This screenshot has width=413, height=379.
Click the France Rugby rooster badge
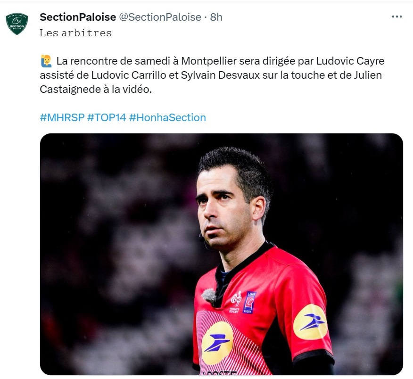pos(235,302)
